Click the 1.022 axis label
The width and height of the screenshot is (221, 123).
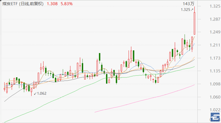click(215, 110)
